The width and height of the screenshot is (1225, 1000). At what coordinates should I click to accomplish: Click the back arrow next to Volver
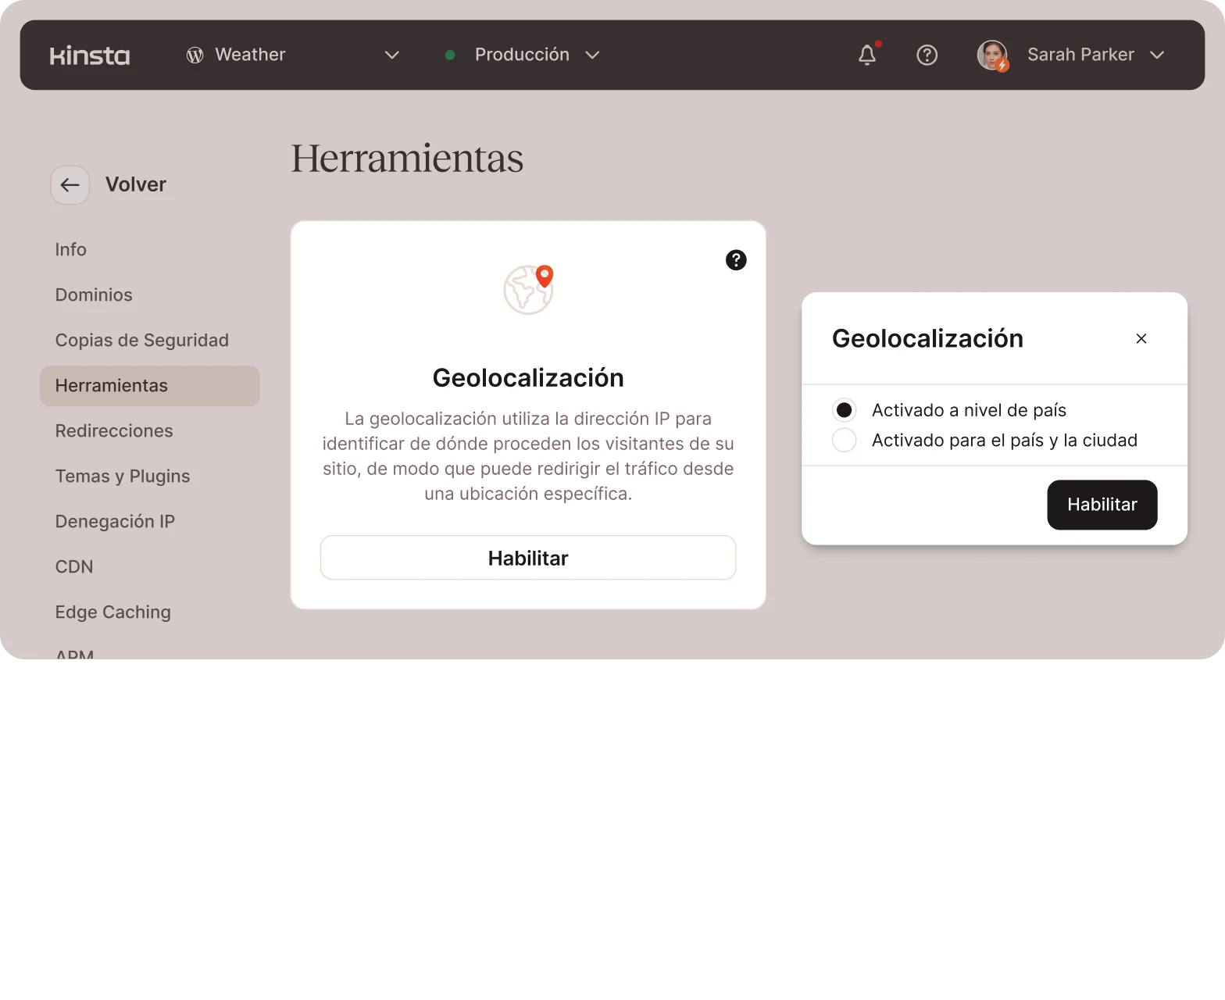point(70,185)
